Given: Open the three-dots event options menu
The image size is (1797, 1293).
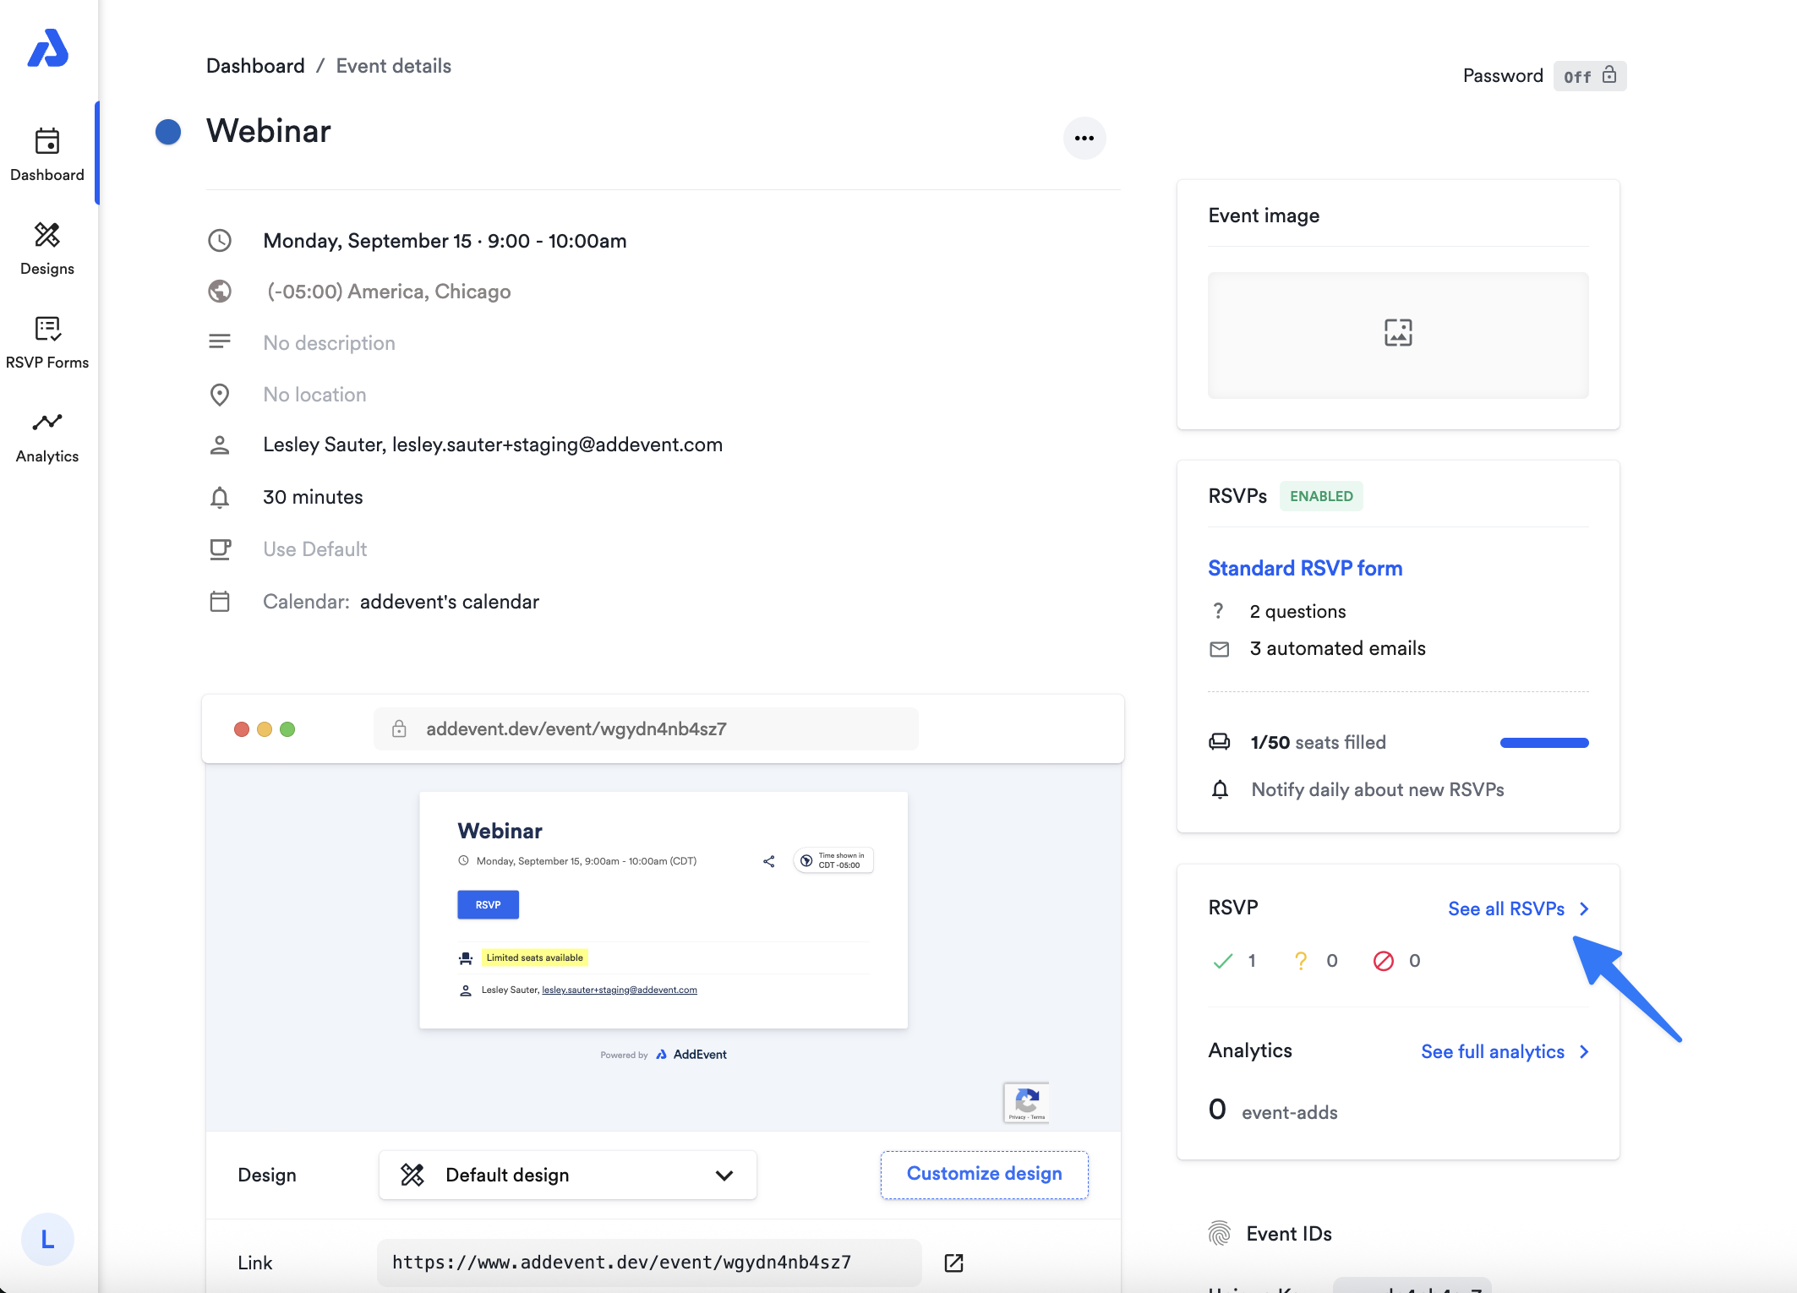Looking at the screenshot, I should coord(1084,139).
